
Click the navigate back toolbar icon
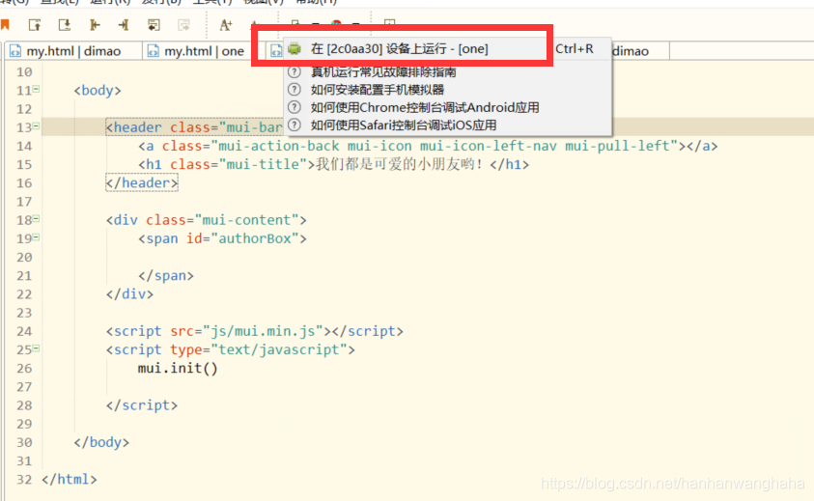pos(154,24)
